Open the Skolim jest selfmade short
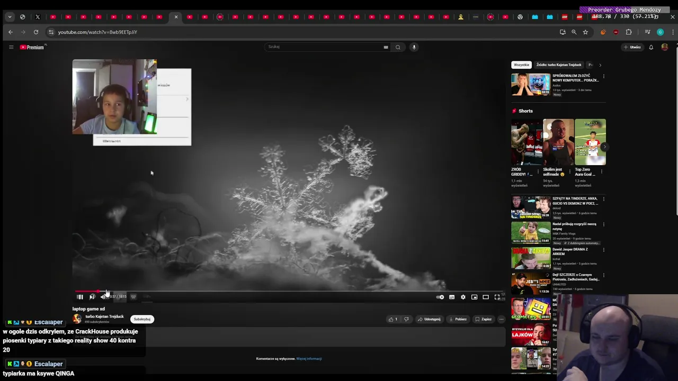Screen dimensions: 678x381 558,142
